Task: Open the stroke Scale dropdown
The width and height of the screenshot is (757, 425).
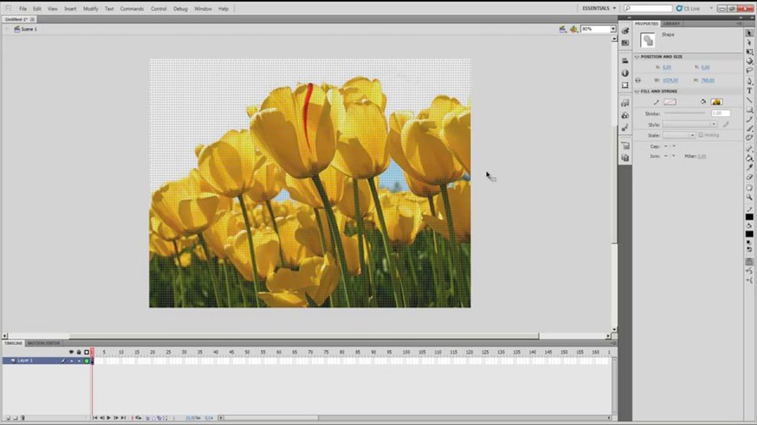Action: [x=679, y=135]
